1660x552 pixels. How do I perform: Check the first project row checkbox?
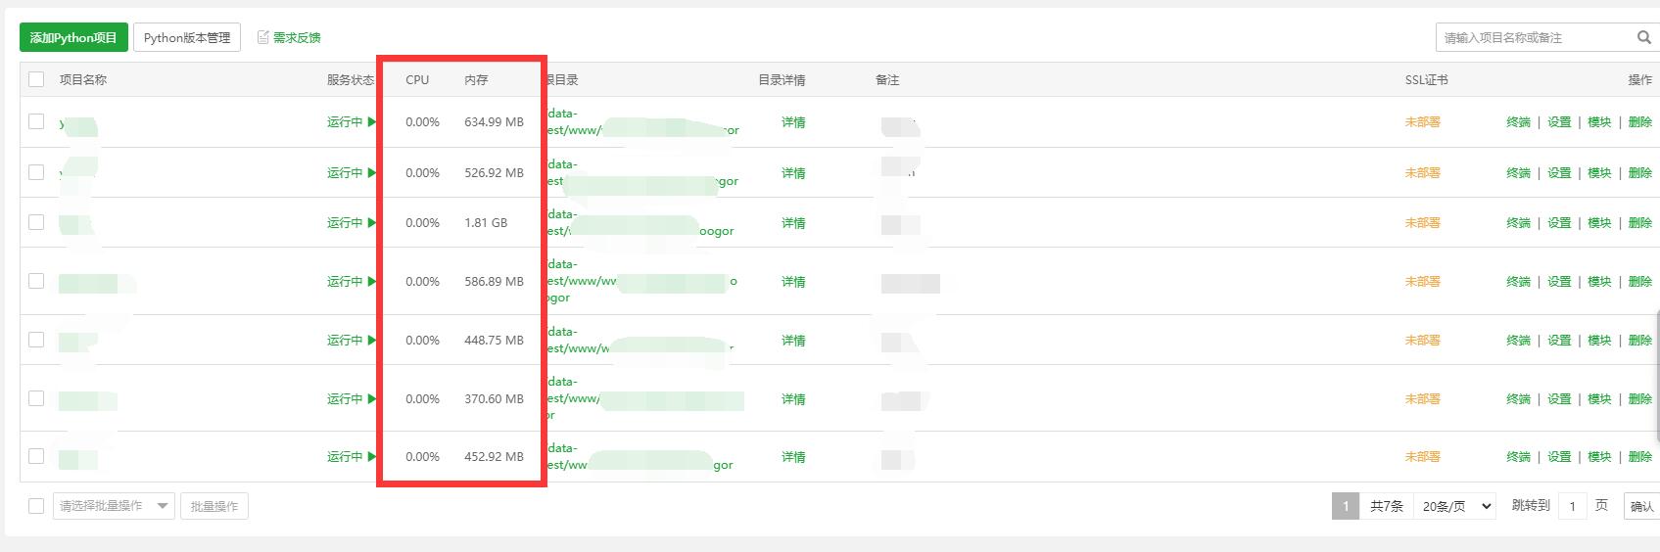tap(36, 121)
